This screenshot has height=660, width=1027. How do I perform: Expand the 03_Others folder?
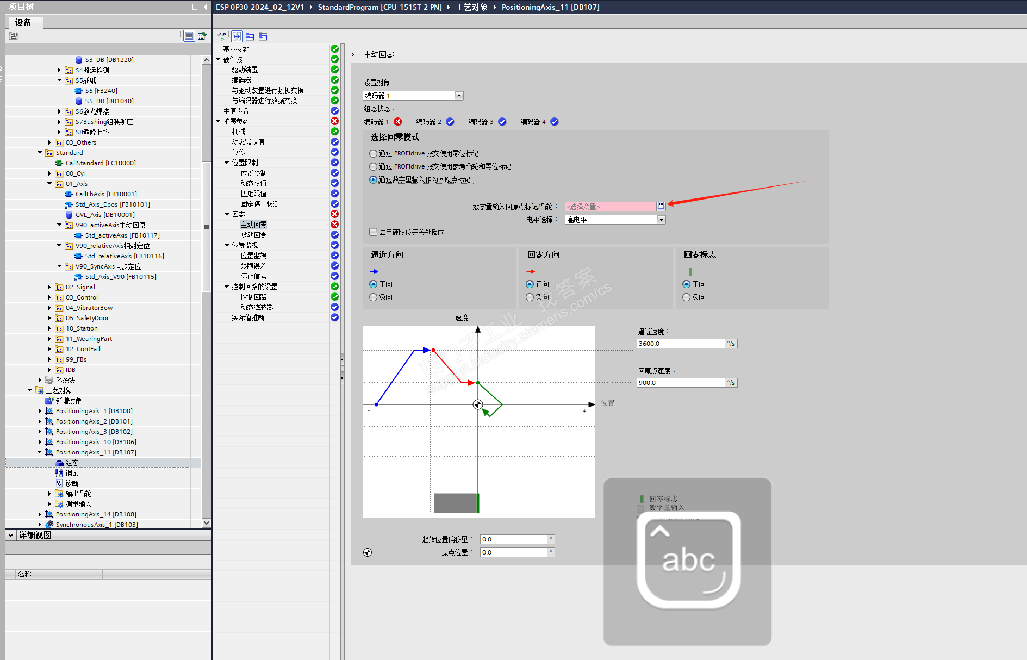49,142
